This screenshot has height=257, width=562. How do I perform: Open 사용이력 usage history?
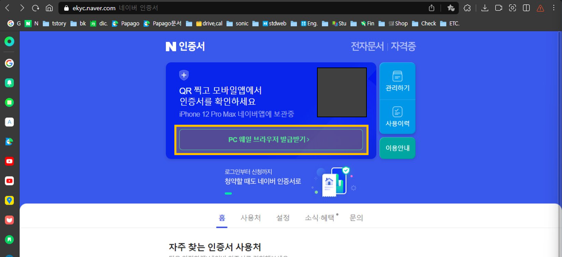click(398, 117)
